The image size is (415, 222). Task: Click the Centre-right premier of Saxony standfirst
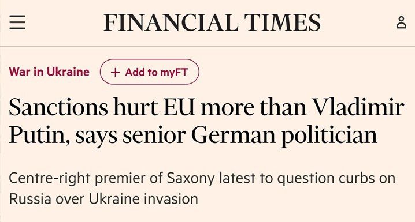pyautogui.click(x=202, y=188)
